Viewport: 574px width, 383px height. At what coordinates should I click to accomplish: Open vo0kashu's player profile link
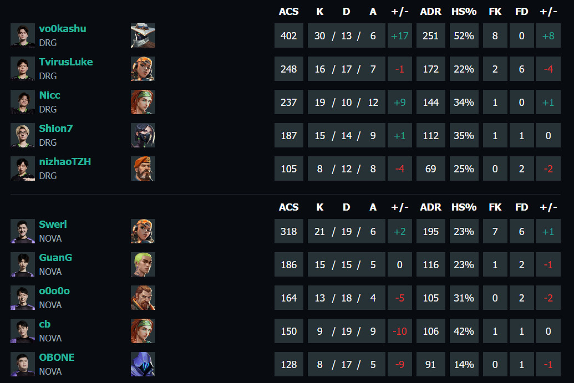click(62, 29)
